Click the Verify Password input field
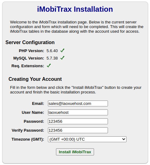 point(78,130)
